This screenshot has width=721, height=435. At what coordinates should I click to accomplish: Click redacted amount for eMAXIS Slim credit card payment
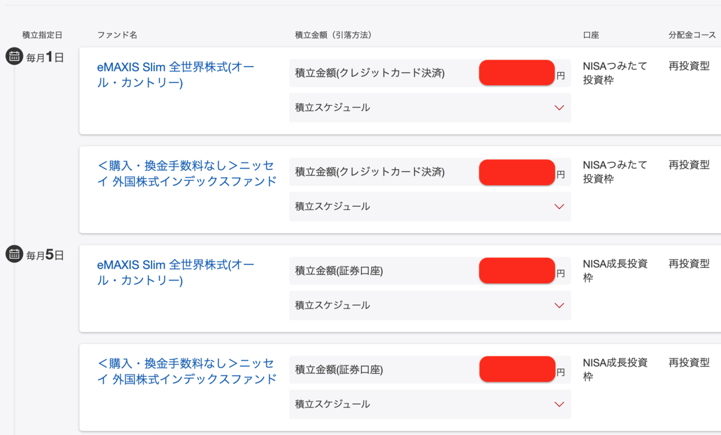point(517,73)
